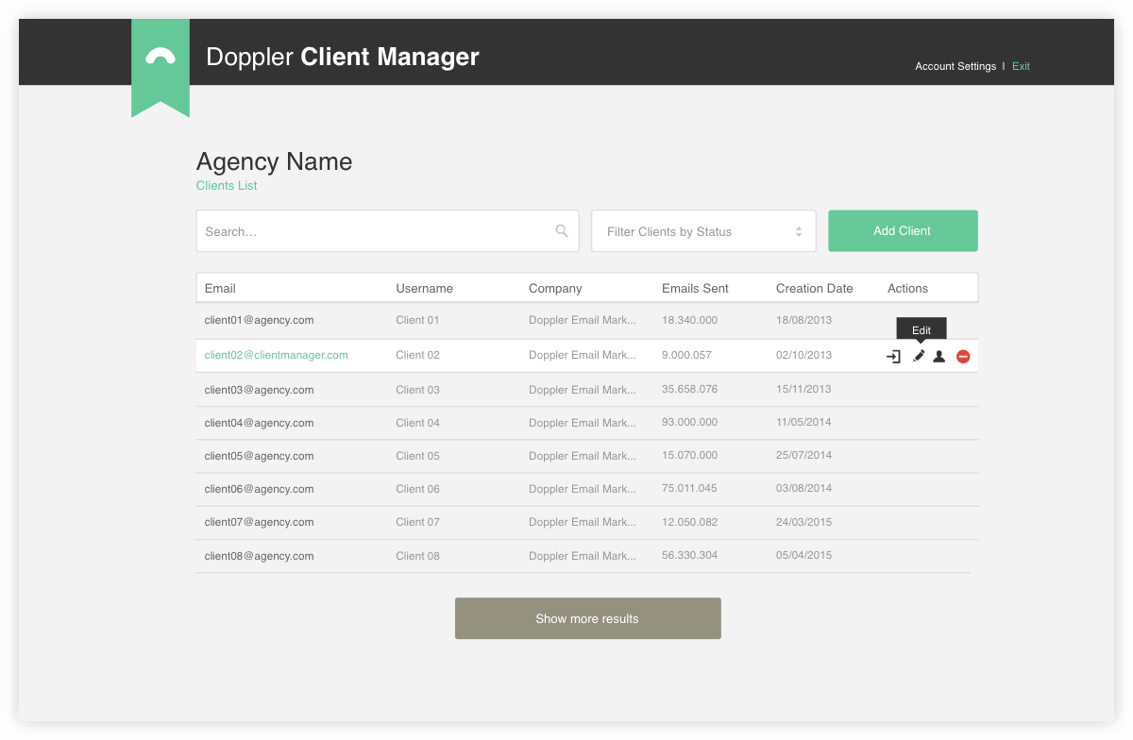Image resolution: width=1133 pixels, height=740 pixels.
Task: Click creation date 25/07/2014
Action: (x=804, y=455)
